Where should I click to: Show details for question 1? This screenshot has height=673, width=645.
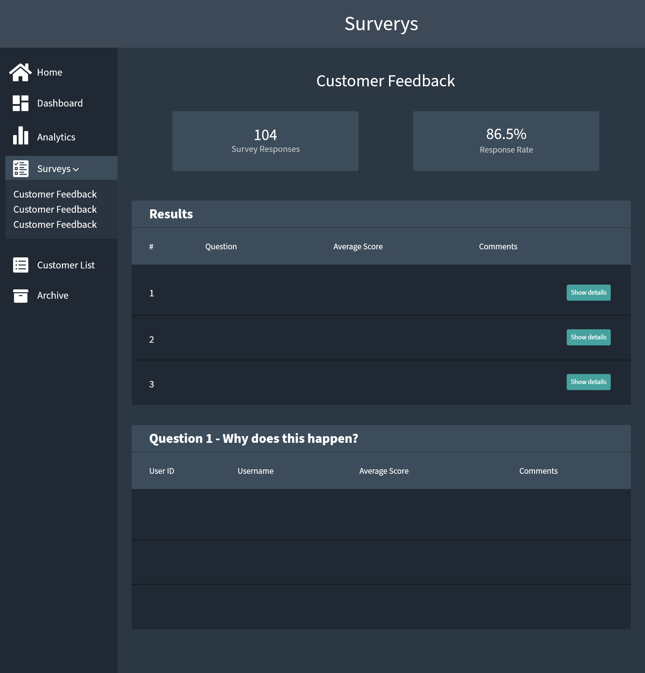588,293
